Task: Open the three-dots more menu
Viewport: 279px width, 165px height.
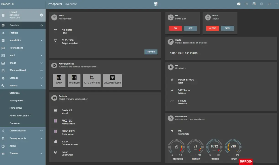Action: [x=276, y=4]
